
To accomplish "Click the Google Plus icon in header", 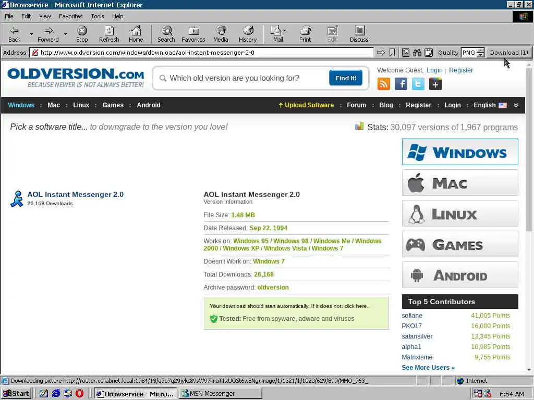I will tap(435, 84).
